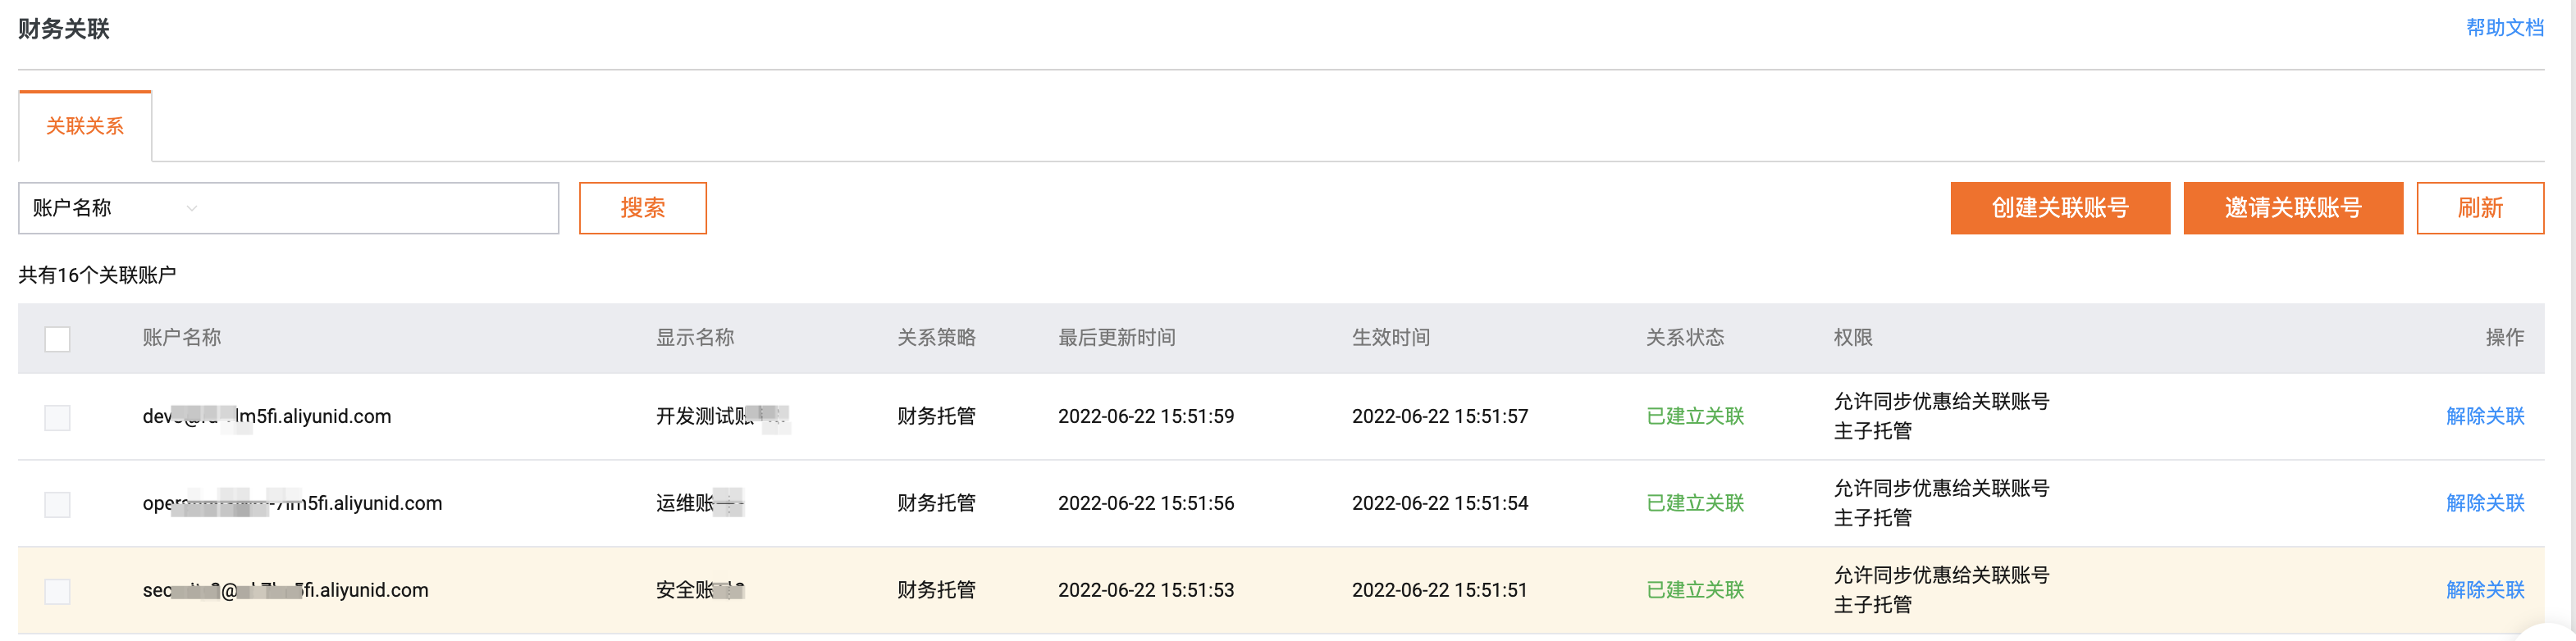This screenshot has width=2576, height=641.
Task: Switch to the 关联关系 tab
Action: click(85, 127)
